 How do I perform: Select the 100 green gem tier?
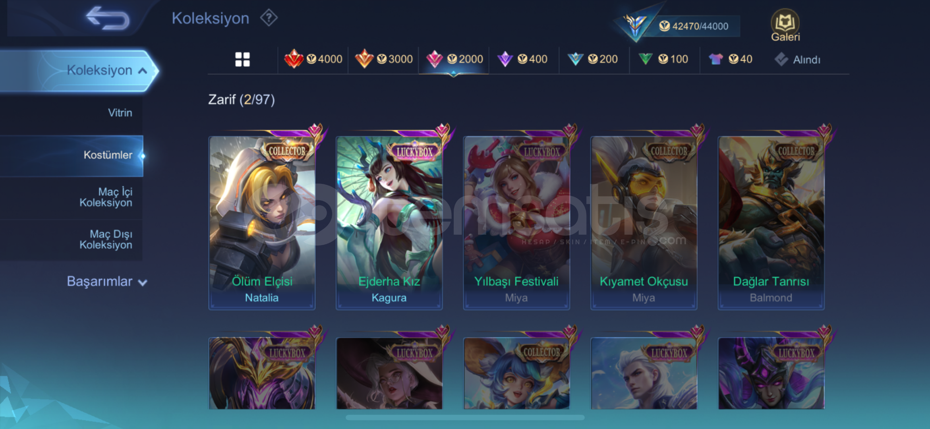click(664, 59)
